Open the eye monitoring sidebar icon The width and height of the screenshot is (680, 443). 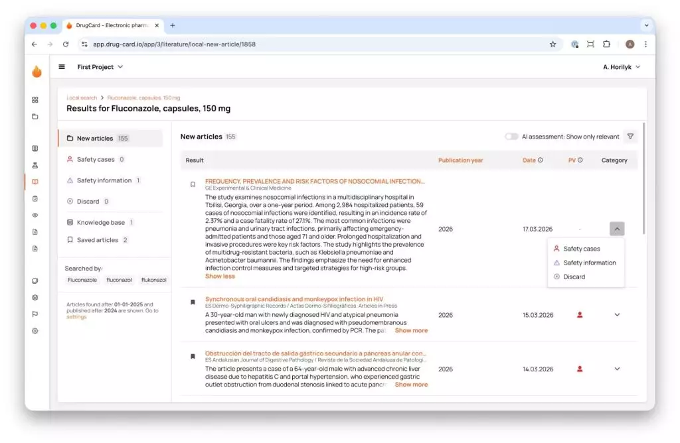pos(35,216)
